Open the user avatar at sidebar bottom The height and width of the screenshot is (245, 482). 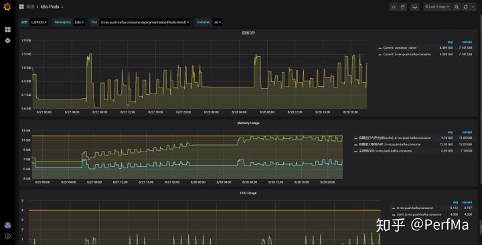click(x=7, y=226)
